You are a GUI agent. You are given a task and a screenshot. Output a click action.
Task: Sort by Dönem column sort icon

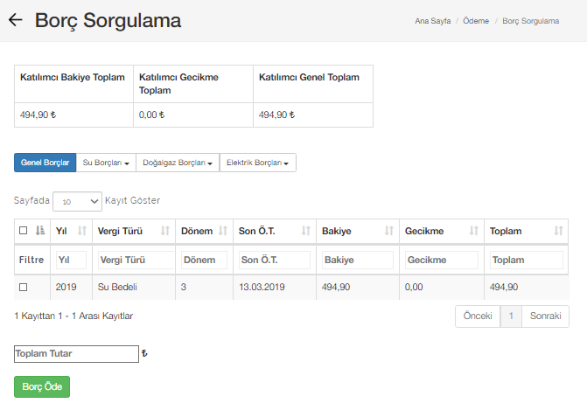tap(223, 232)
